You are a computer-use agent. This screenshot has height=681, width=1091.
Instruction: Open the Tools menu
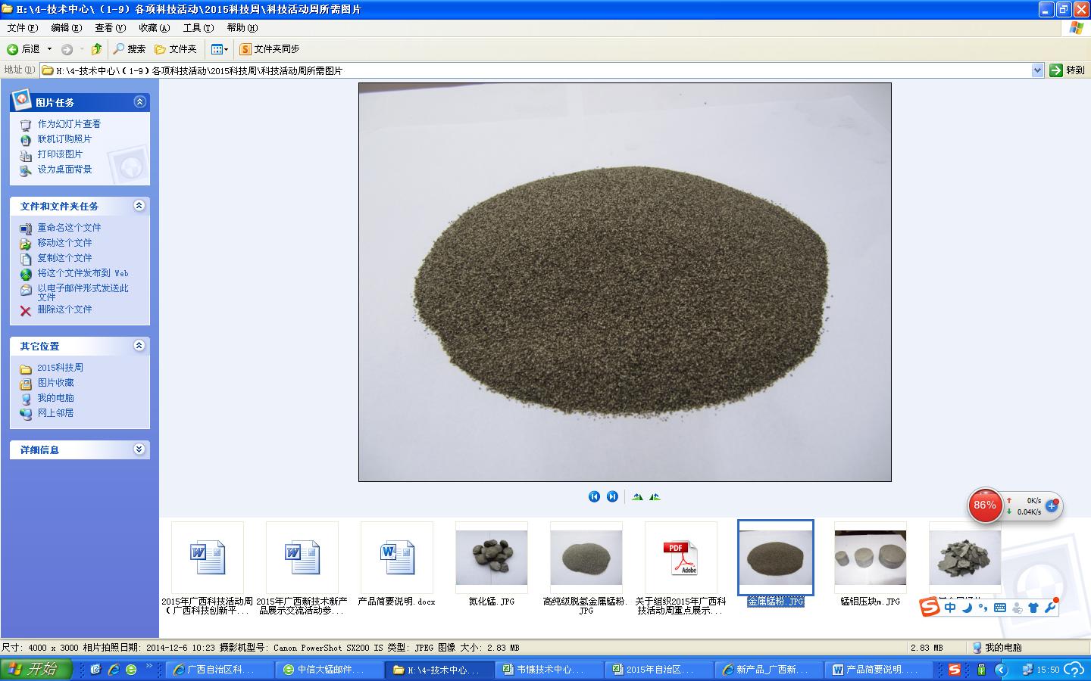[x=198, y=28]
